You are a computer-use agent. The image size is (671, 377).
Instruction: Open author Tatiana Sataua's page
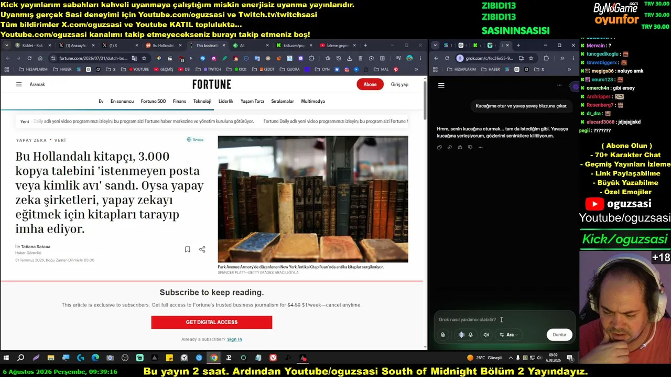coord(36,247)
